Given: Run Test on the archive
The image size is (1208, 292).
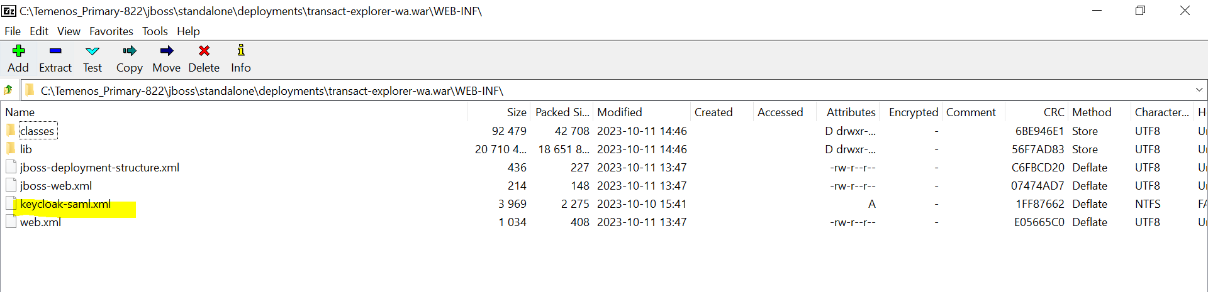Looking at the screenshot, I should point(92,51).
